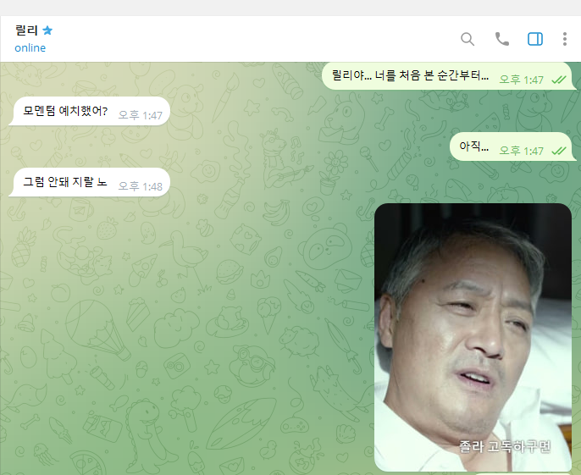The image size is (581, 475).
Task: Toggle the right sidebar panel icon
Action: coord(535,39)
